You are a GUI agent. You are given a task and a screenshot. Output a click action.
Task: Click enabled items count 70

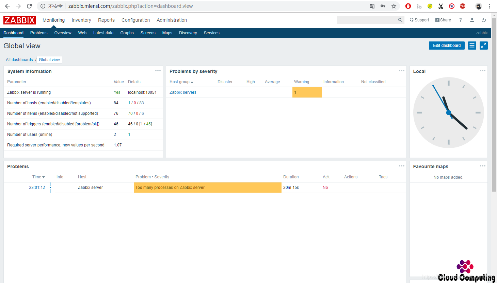tap(130, 113)
